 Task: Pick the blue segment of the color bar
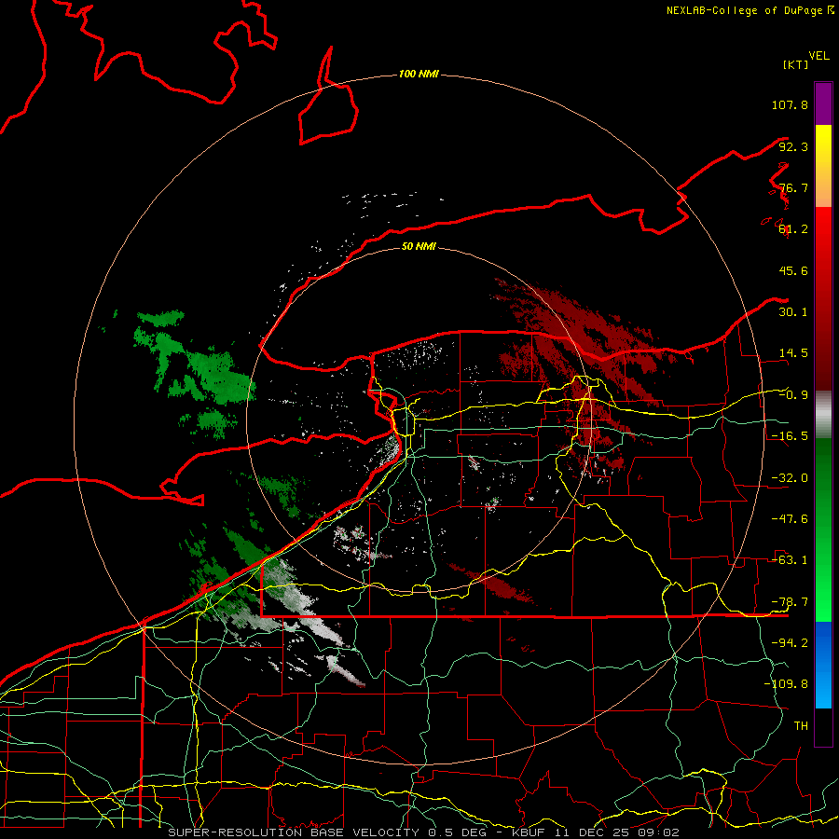pos(823,665)
